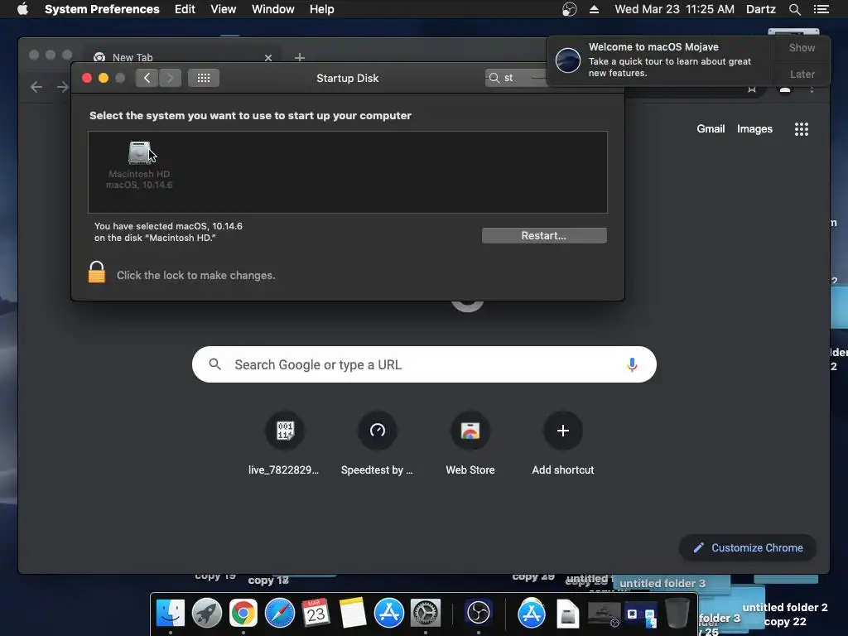This screenshot has width=848, height=636.
Task: Open the System Preferences menu
Action: [102, 9]
